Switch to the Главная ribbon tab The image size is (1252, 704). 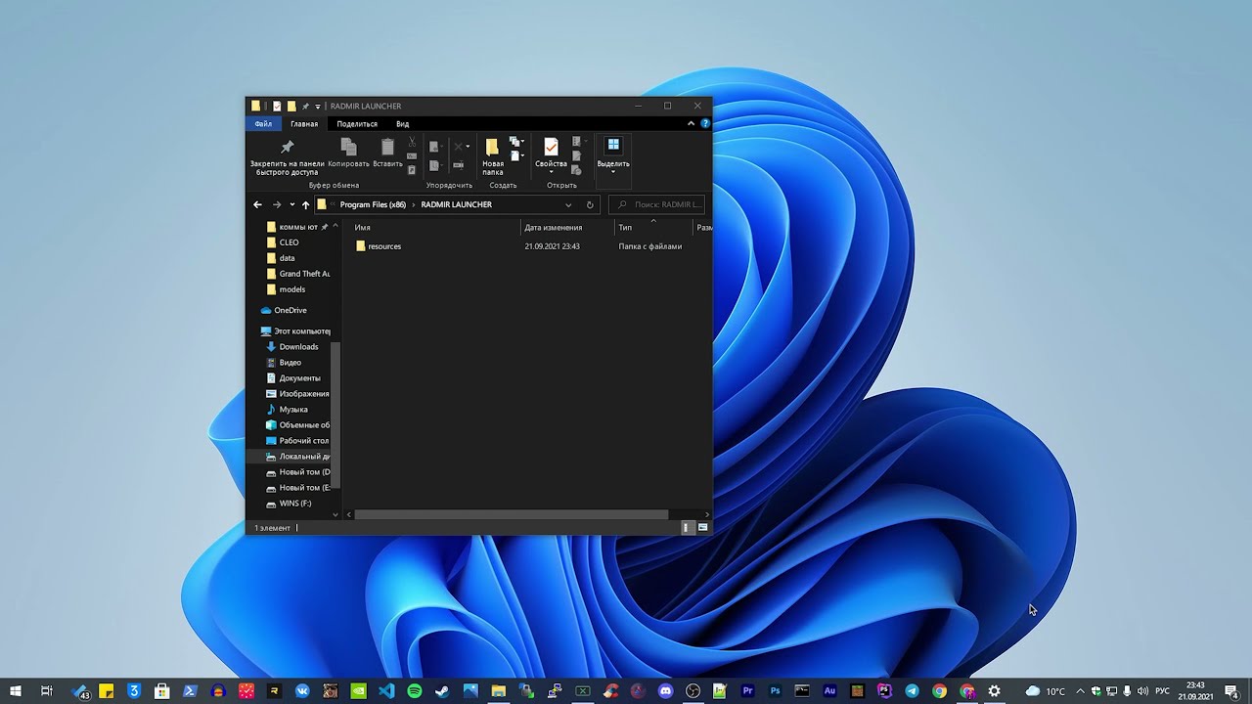[x=304, y=124]
